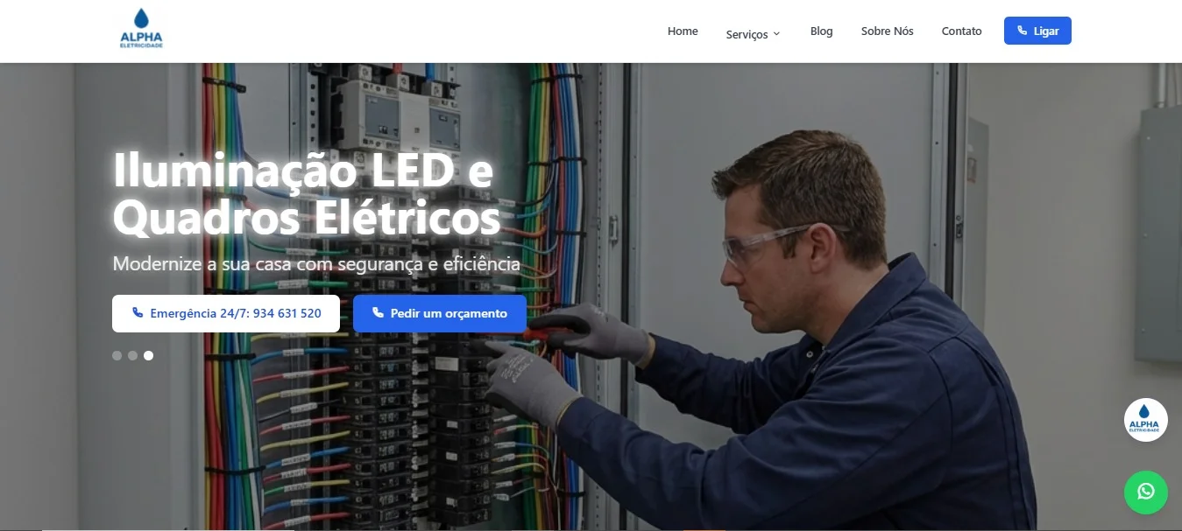Screen dimensions: 1182x531
Task: Click the blue Ligar button
Action: coord(1037,31)
